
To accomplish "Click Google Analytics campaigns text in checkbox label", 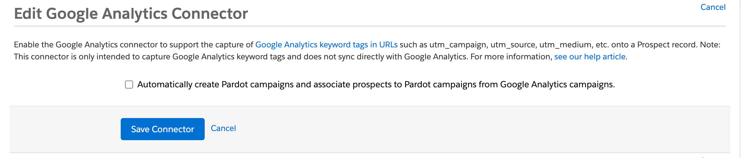I will click(x=558, y=85).
